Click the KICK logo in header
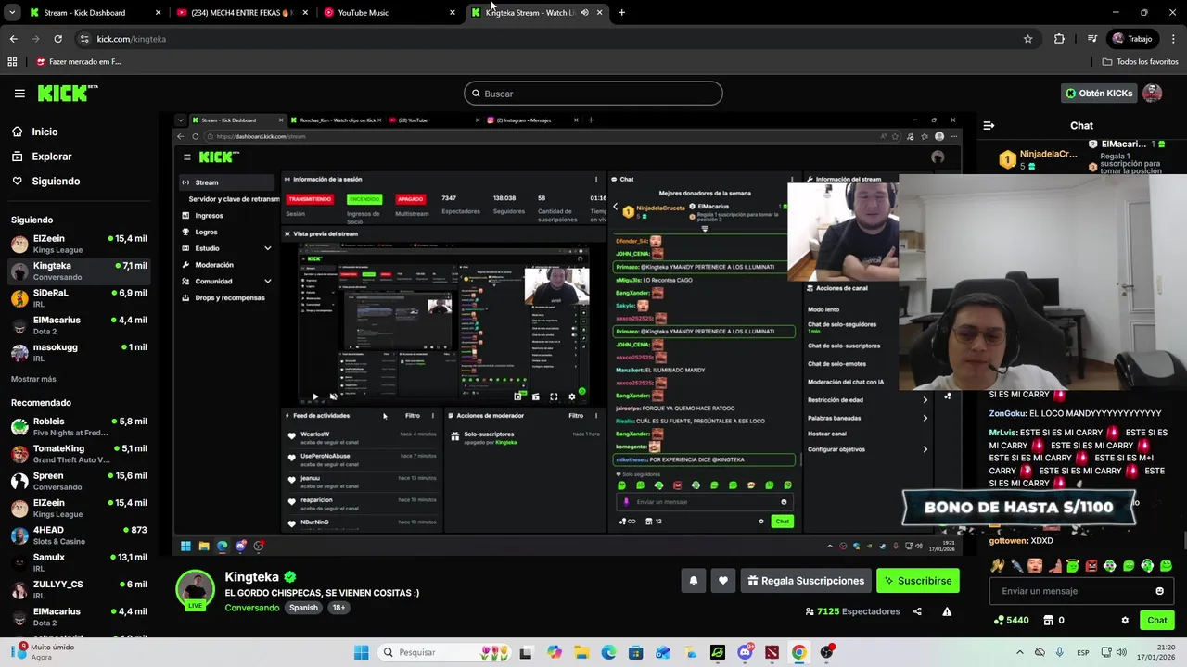Viewport: 1187px width, 667px height. coord(67,93)
